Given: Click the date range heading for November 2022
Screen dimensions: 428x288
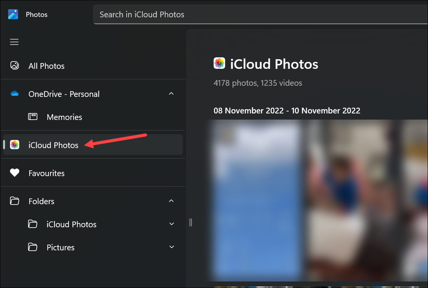Looking at the screenshot, I should [287, 110].
